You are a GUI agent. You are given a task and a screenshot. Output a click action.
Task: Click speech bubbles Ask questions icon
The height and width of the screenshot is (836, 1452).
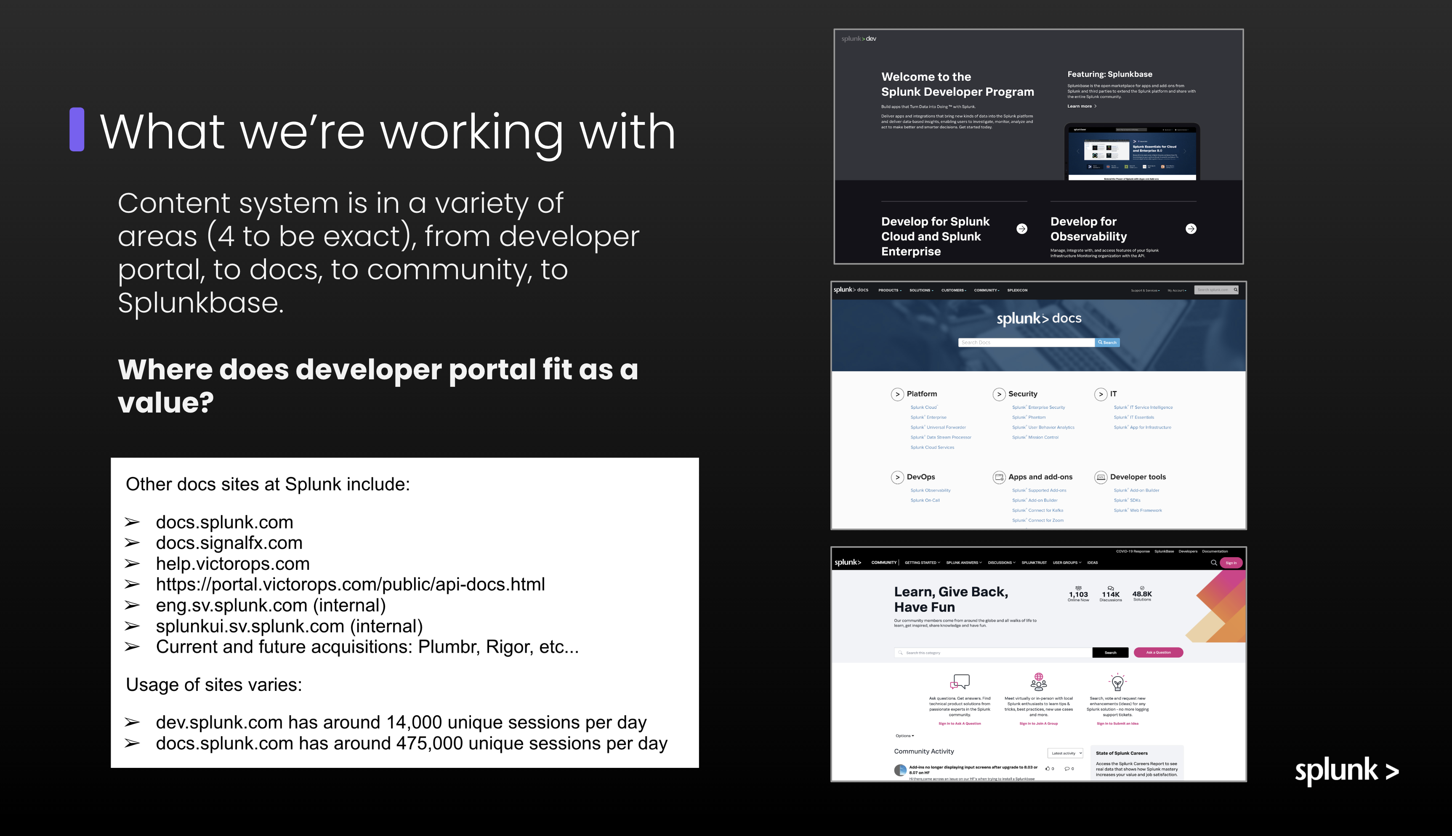(x=960, y=682)
